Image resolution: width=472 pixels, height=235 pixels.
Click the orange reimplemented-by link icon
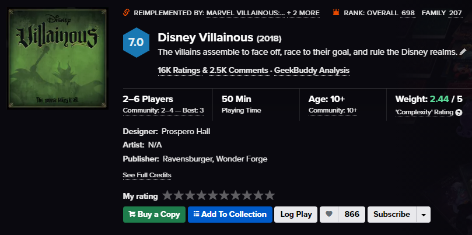[x=127, y=13]
